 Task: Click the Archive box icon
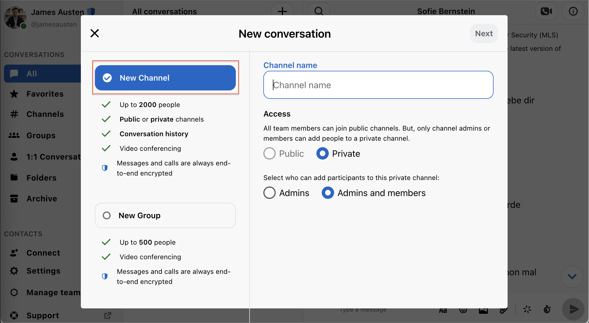[14, 199]
